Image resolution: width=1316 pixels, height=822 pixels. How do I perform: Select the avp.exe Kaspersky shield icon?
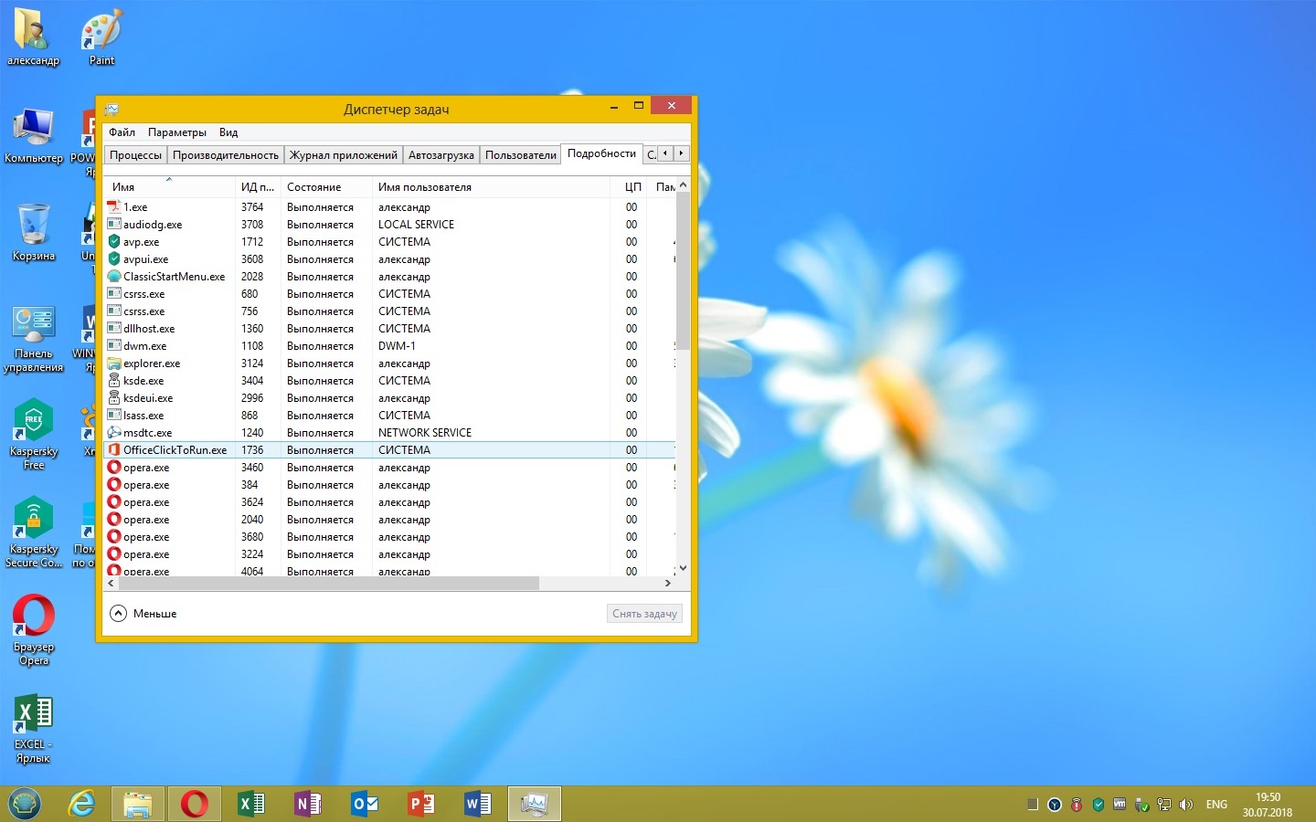tap(113, 242)
